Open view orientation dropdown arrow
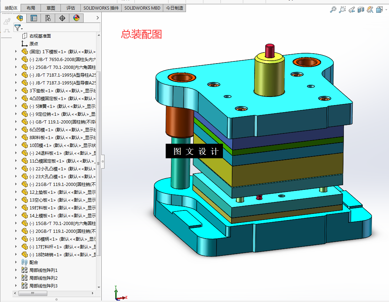 386,10
